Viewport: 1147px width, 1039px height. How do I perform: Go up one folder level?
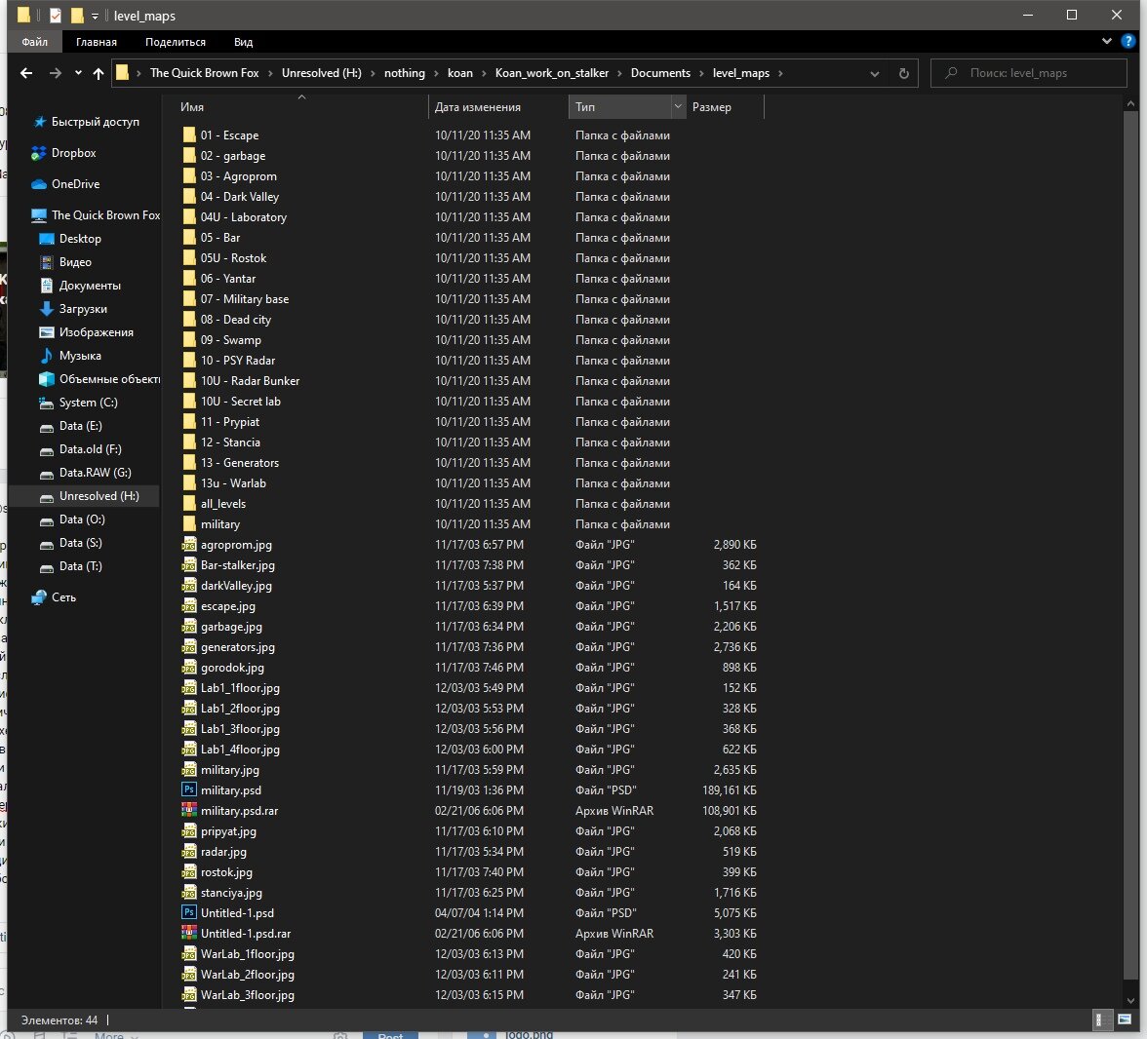tap(98, 73)
